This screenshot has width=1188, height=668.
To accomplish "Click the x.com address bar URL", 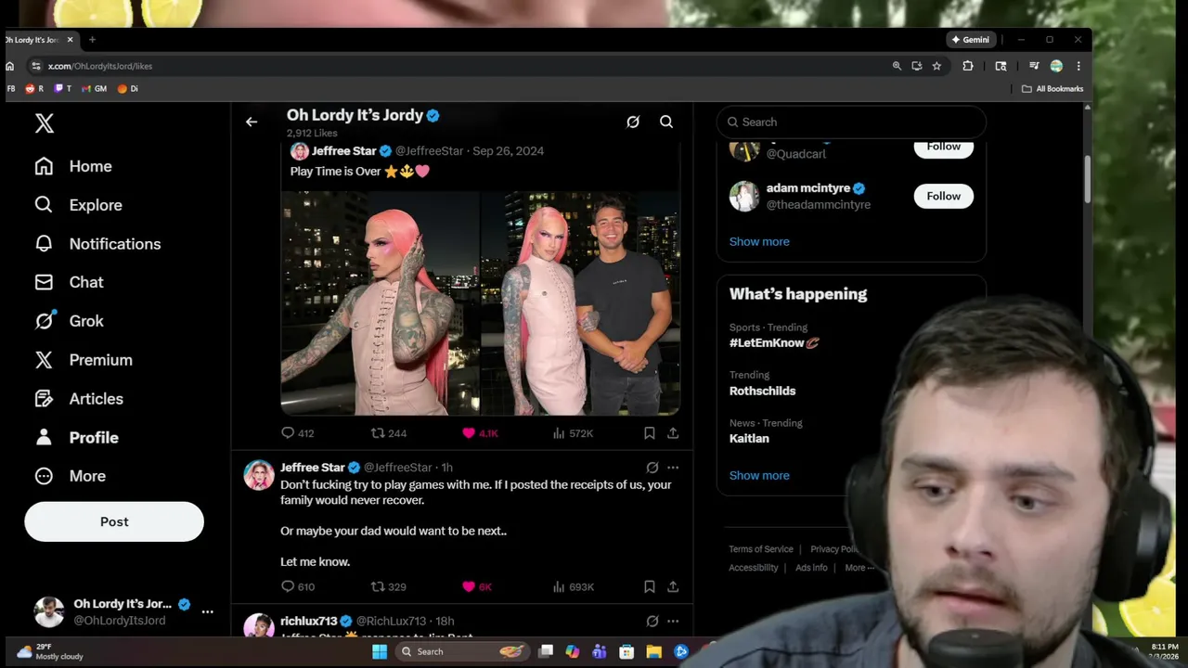I will (x=100, y=66).
